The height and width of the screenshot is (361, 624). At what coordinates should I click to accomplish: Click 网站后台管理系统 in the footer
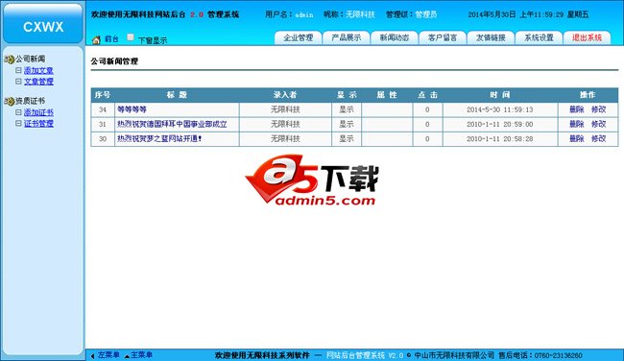click(x=356, y=355)
